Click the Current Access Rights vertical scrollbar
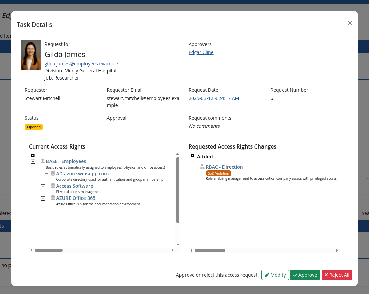This screenshot has height=294, width=369. pyautogui.click(x=178, y=190)
